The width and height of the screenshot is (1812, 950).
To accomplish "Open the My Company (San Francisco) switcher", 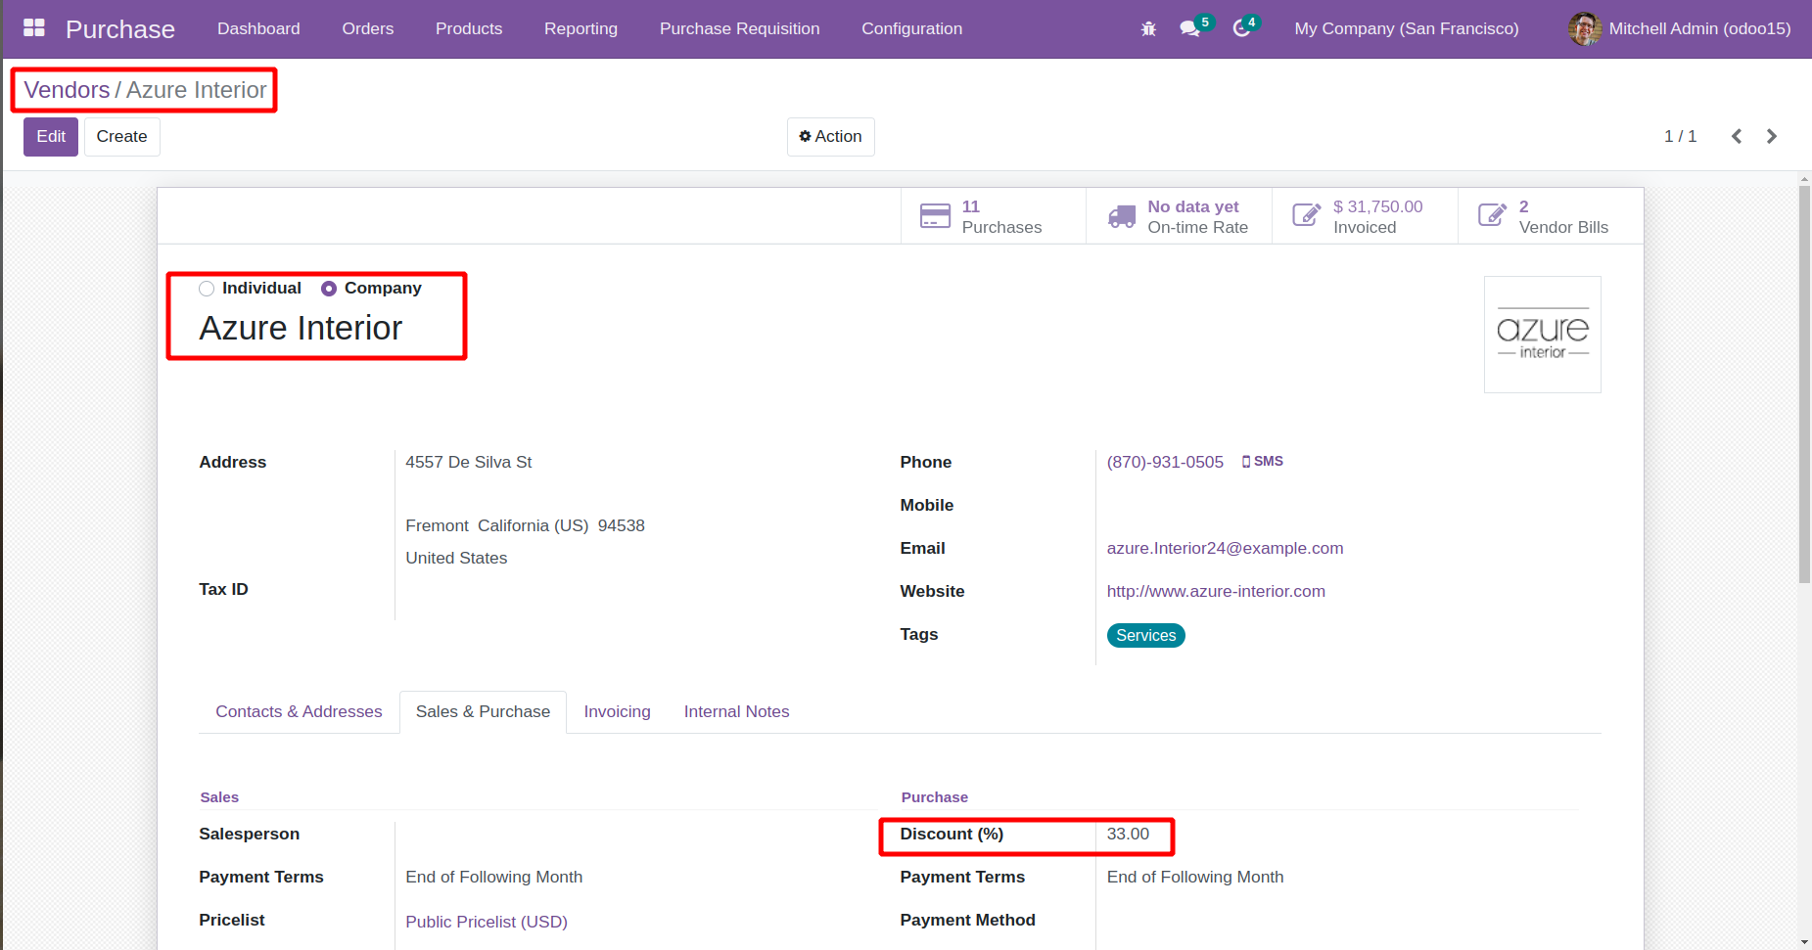I will coord(1406,28).
